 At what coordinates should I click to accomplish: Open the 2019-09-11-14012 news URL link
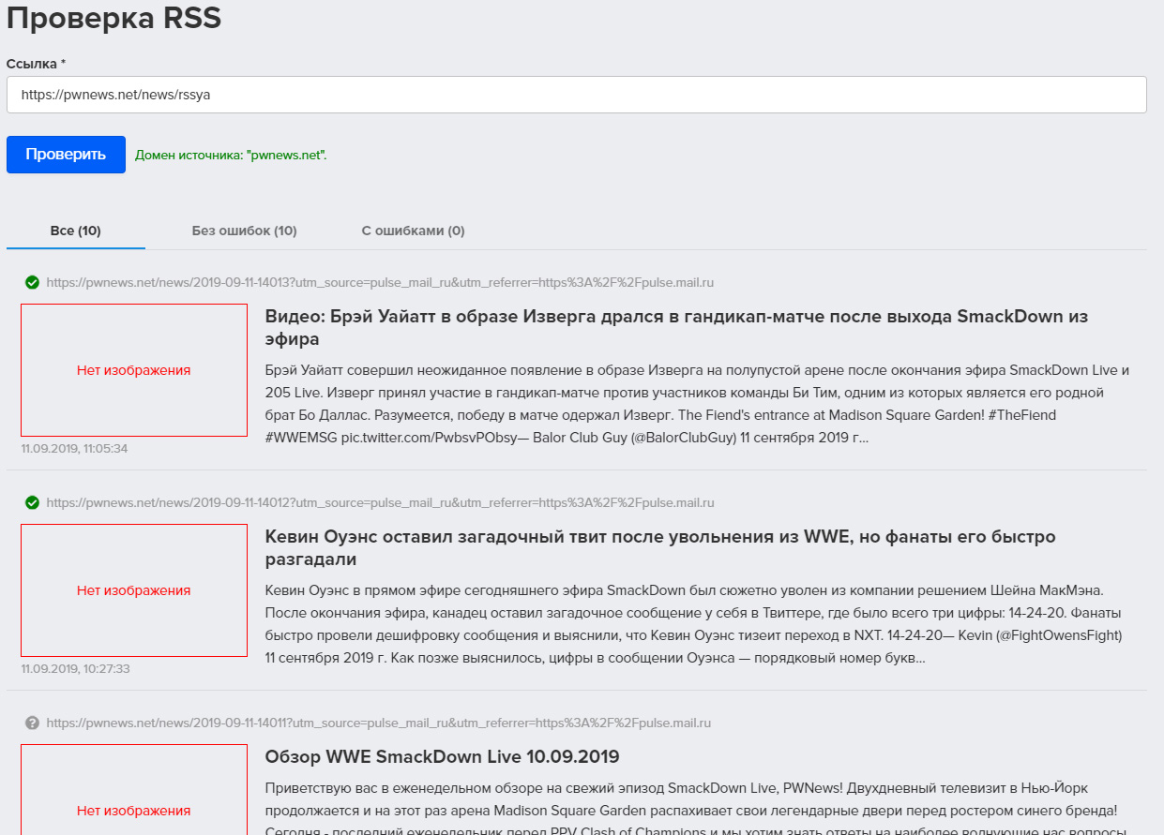pos(381,503)
